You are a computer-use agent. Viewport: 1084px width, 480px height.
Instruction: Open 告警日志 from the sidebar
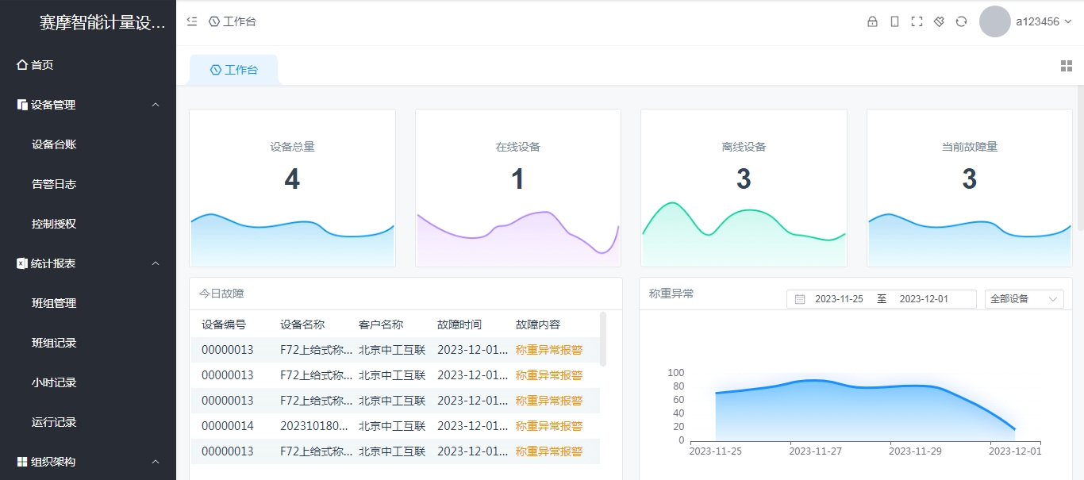point(52,183)
